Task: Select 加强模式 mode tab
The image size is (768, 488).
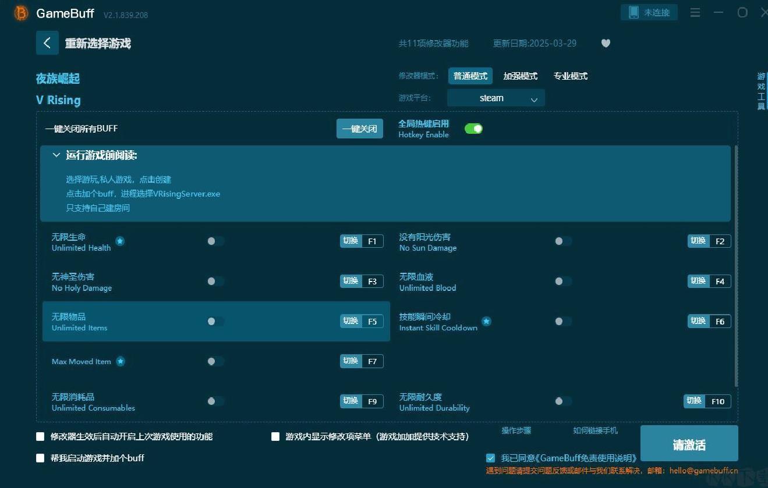Action: (x=521, y=76)
